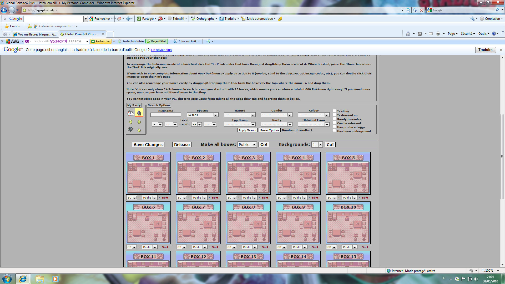Open Internet Explorer from the taskbar
The width and height of the screenshot is (505, 284).
click(x=23, y=279)
